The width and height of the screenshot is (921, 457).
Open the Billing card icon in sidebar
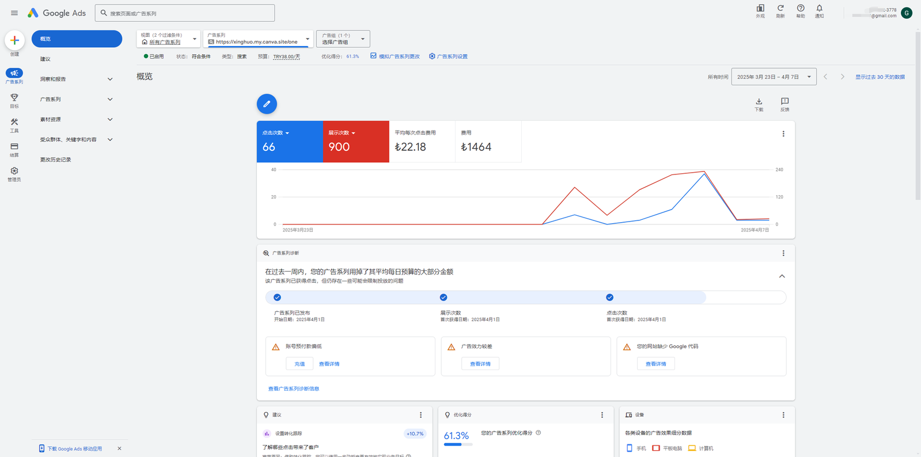pyautogui.click(x=14, y=147)
